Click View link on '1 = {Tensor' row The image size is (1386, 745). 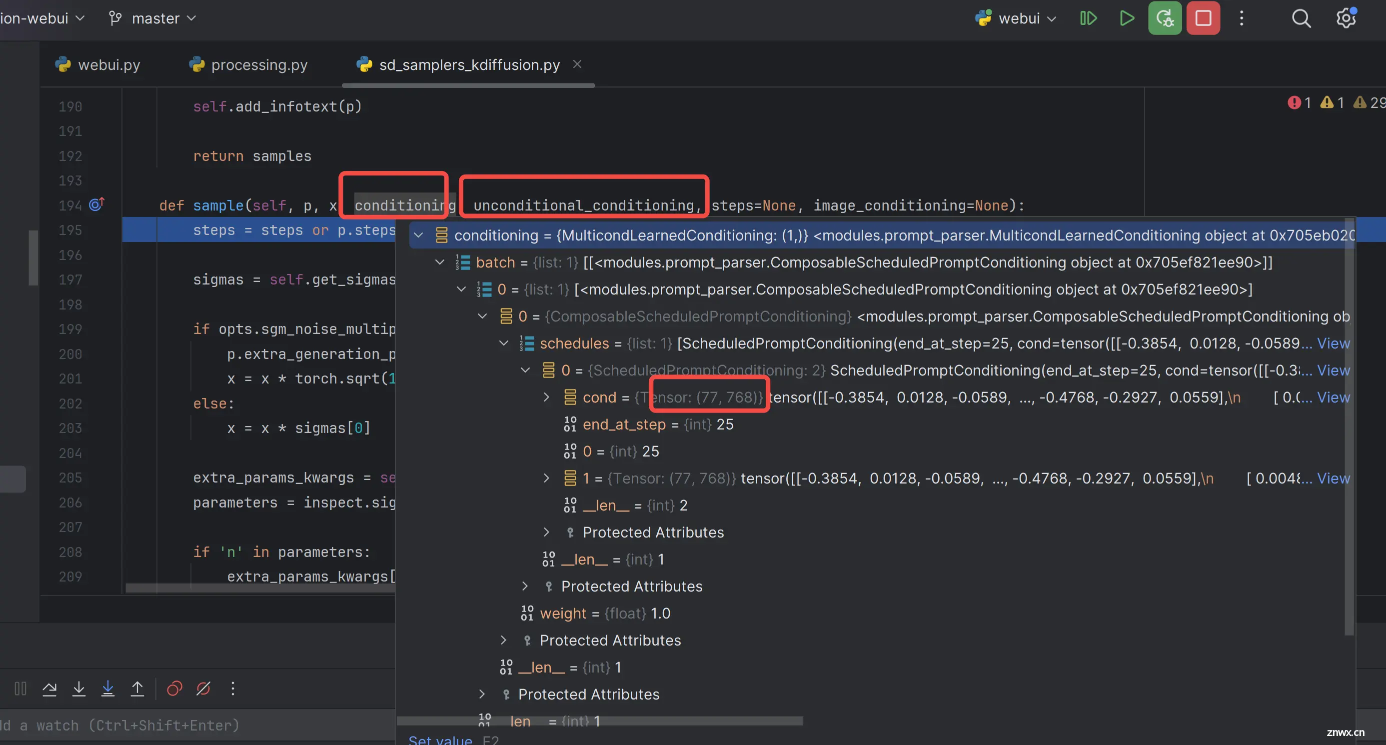click(1334, 478)
